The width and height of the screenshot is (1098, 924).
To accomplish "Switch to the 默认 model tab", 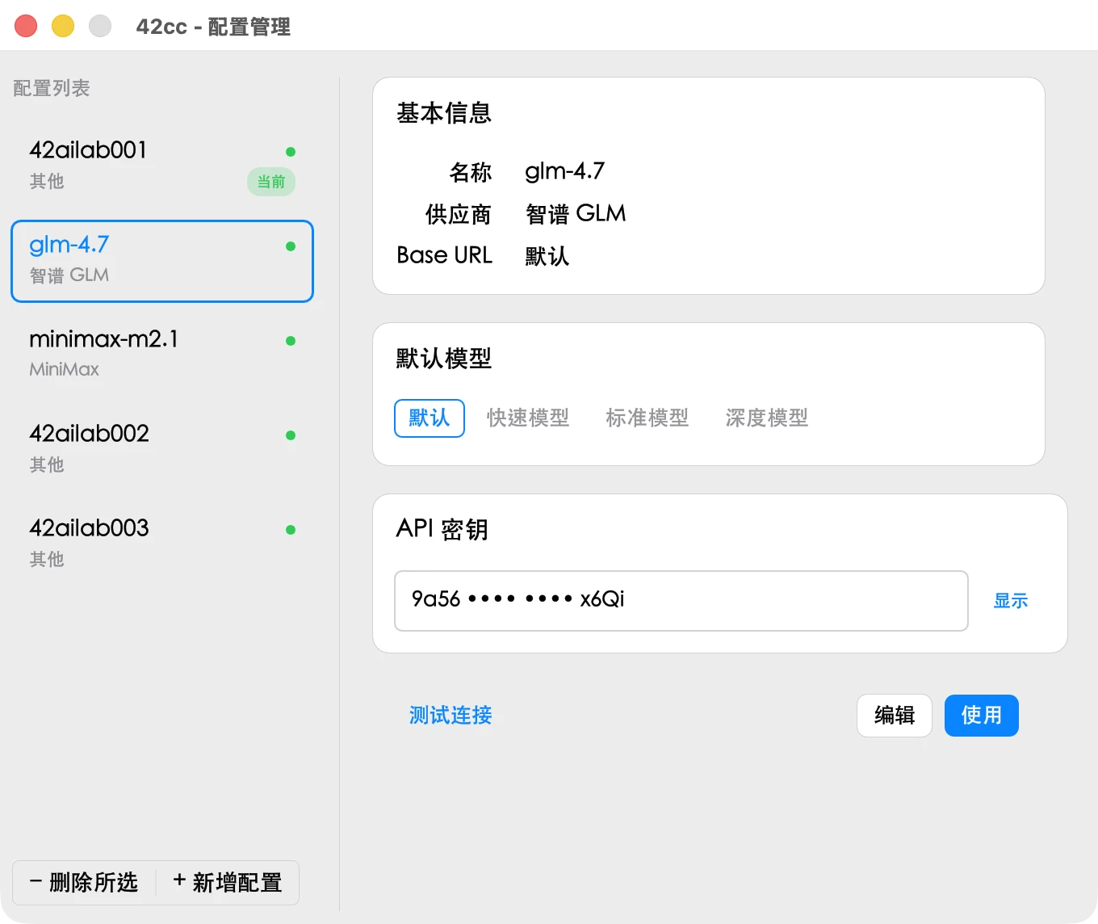I will (x=429, y=418).
